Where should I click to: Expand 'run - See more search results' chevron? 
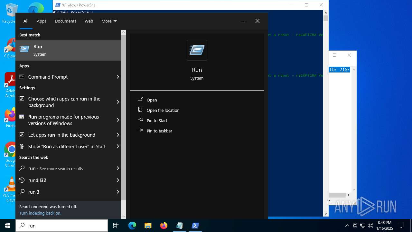point(118,168)
